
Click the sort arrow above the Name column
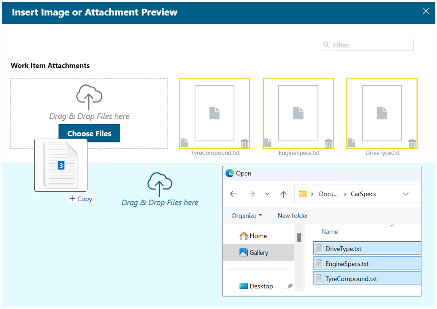(392, 225)
